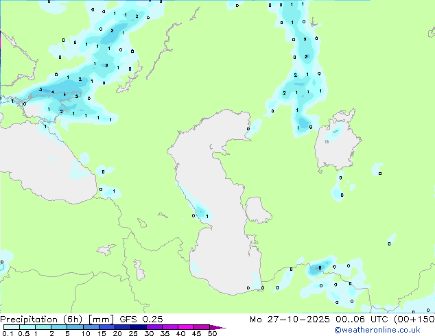Choose the 10–15 mm legend swatch

point(91,327)
